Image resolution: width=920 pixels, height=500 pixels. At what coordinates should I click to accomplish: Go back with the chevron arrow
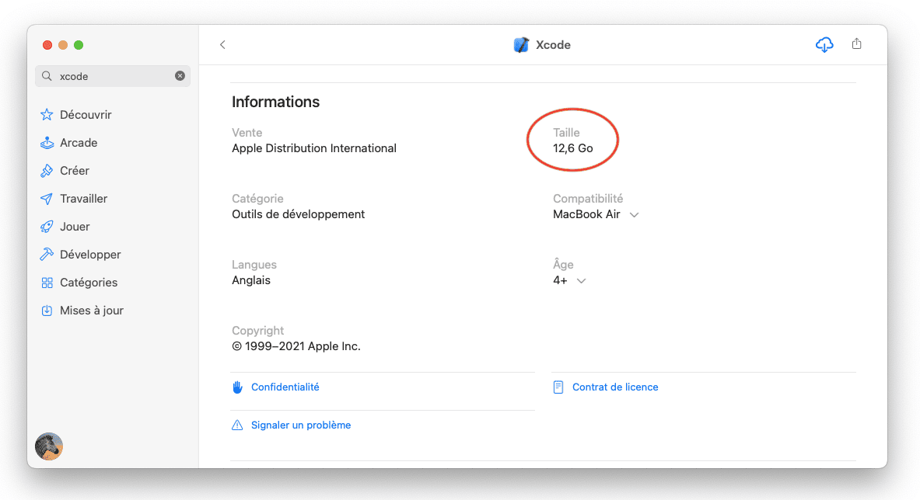pyautogui.click(x=222, y=44)
